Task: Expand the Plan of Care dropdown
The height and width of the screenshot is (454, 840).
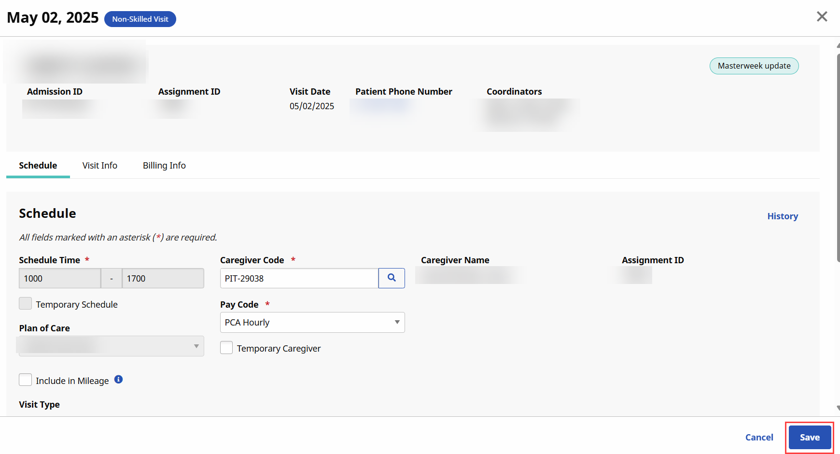Action: click(111, 346)
